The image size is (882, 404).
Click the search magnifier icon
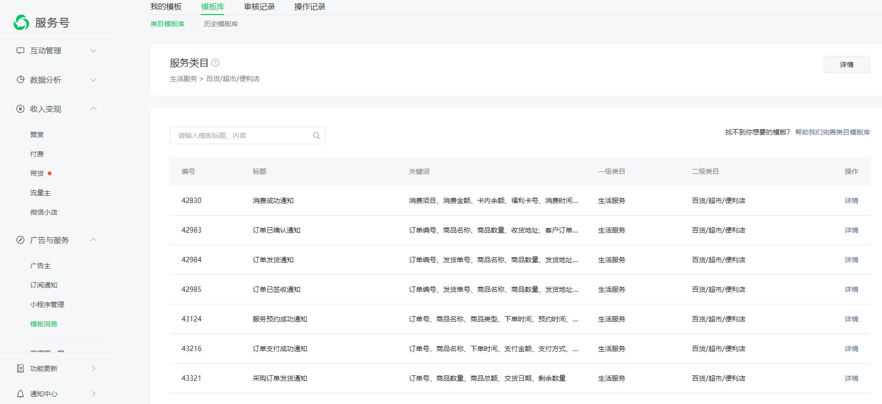coord(317,135)
